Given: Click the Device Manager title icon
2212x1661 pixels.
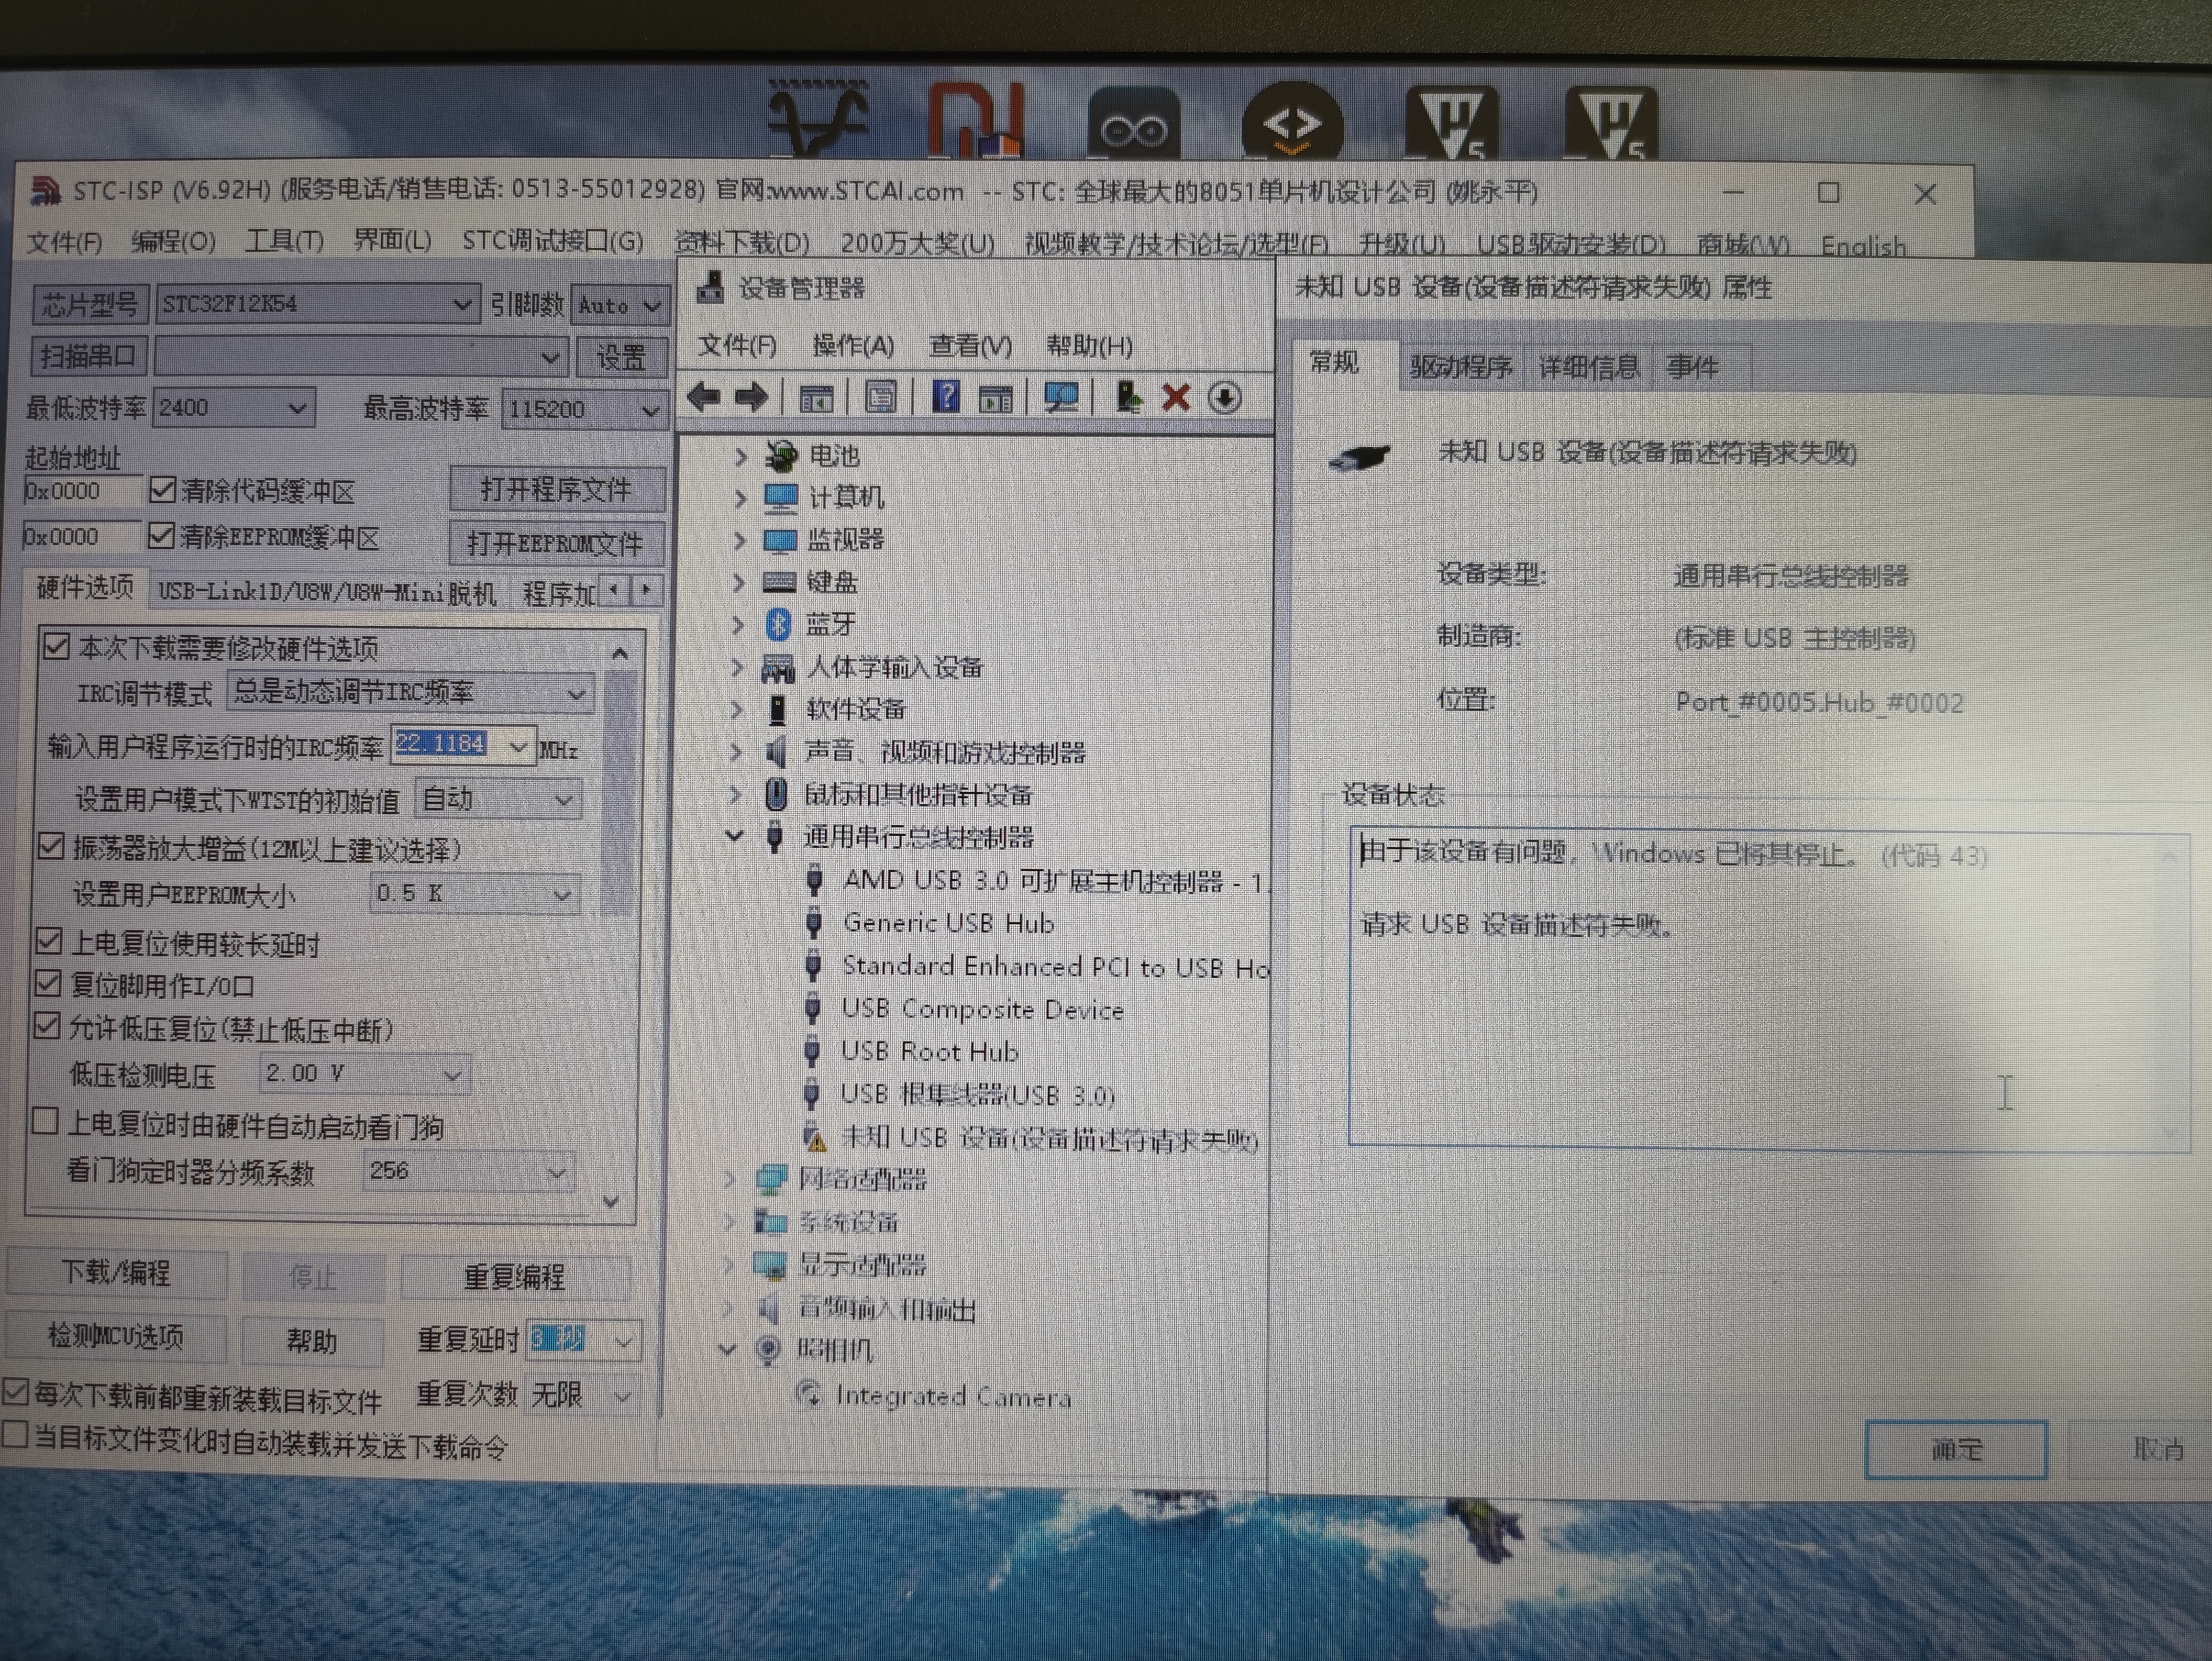Looking at the screenshot, I should (711, 288).
